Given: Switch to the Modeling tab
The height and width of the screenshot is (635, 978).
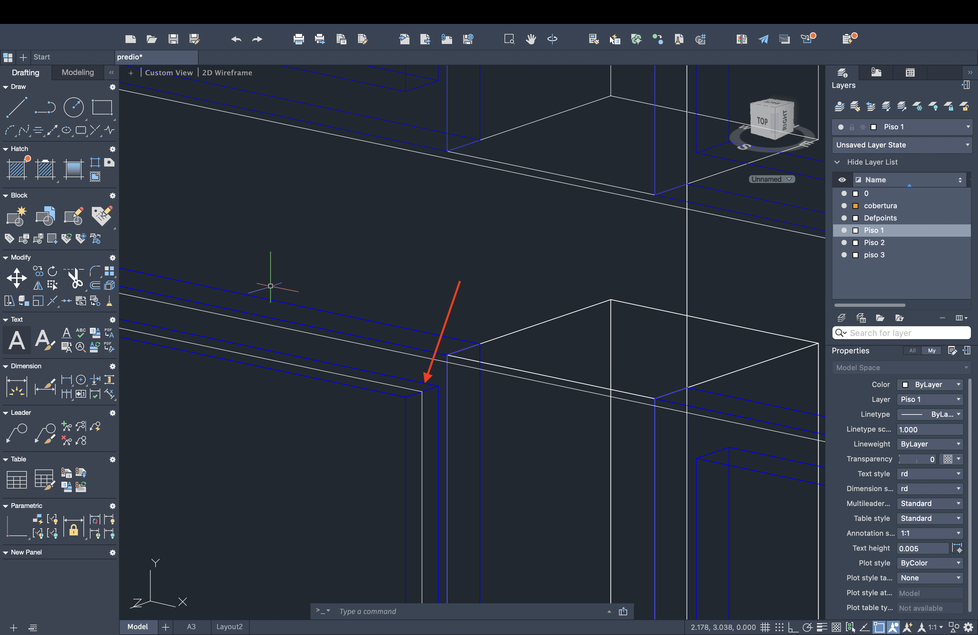Looking at the screenshot, I should tap(78, 72).
